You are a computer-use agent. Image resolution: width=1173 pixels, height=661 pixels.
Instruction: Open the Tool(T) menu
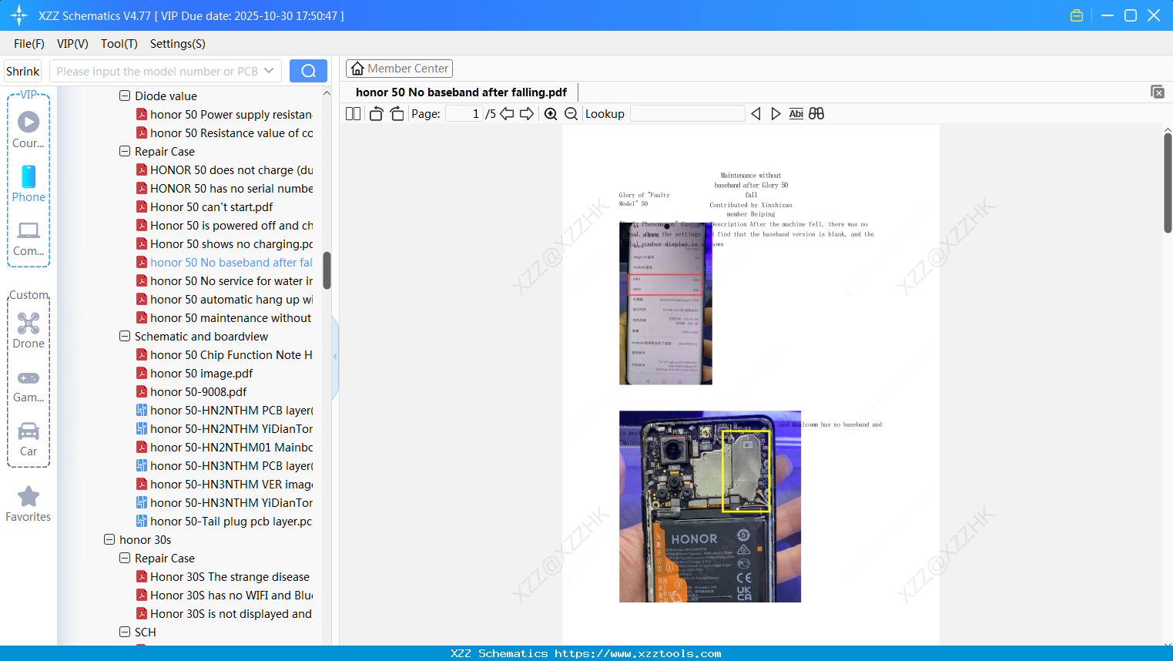[119, 44]
